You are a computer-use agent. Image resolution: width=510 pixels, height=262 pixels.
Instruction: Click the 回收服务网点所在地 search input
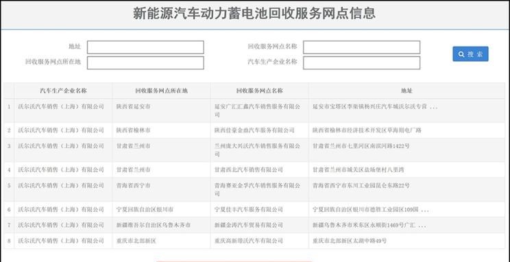(145, 63)
